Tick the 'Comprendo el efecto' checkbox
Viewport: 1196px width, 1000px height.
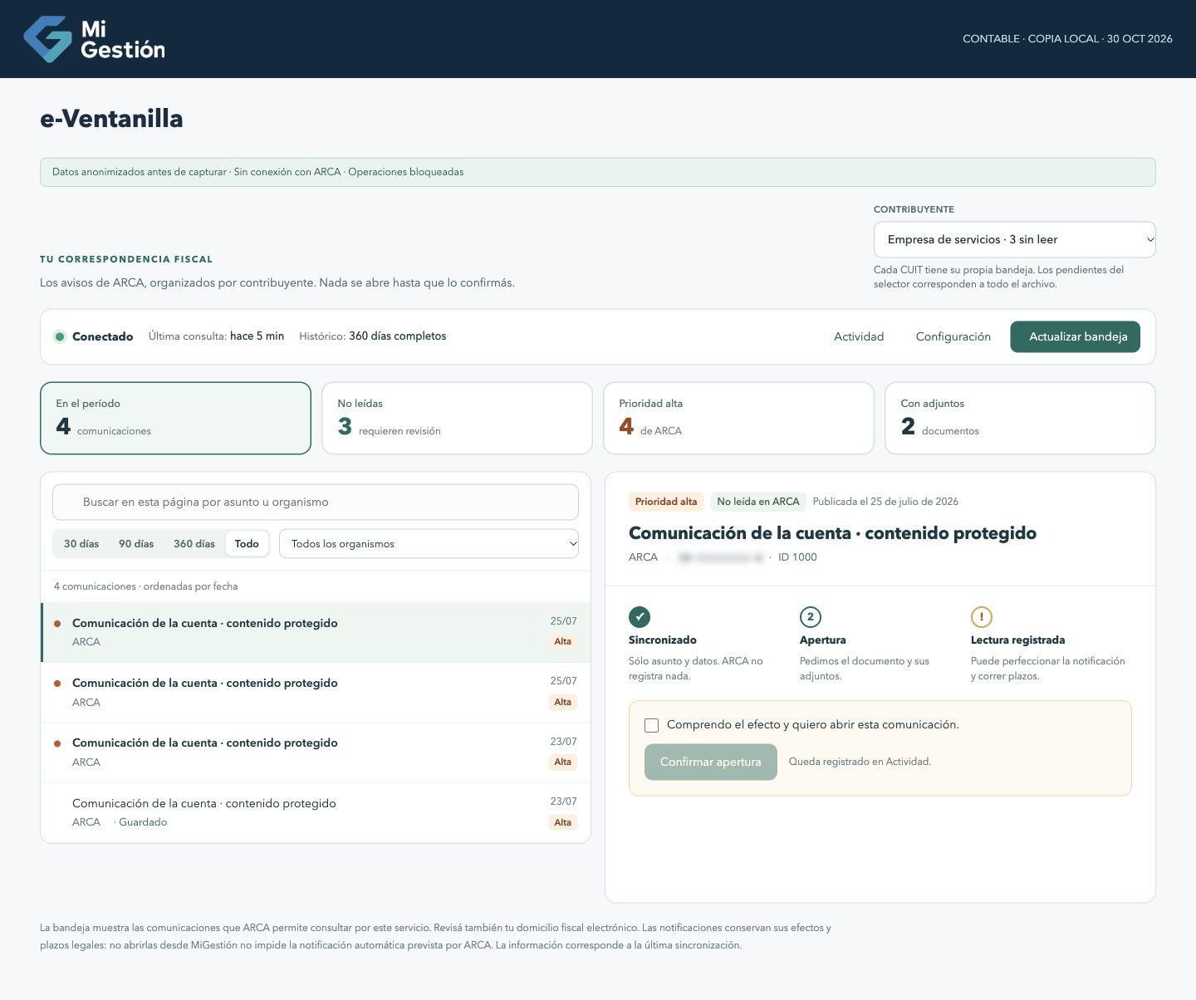[652, 725]
